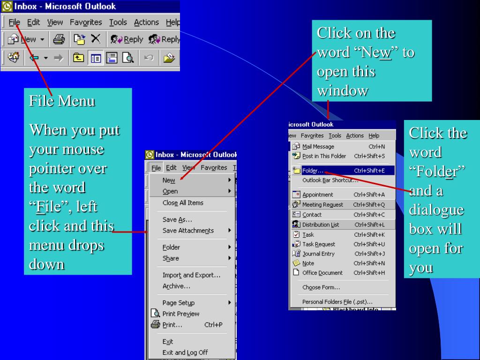Open the dropdown arrow beside New button
480x360 pixels.
pyautogui.click(x=42, y=39)
